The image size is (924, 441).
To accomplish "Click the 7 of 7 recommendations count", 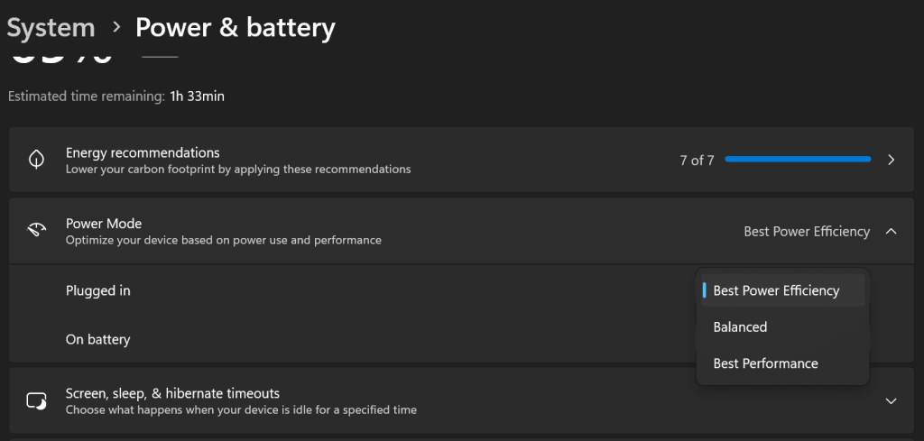I will pos(697,161).
